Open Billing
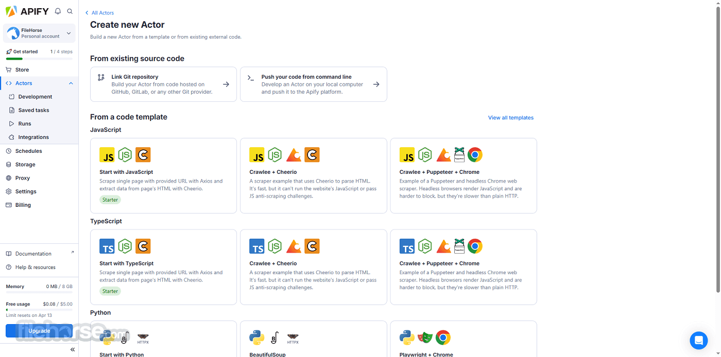The image size is (721, 357). click(23, 205)
